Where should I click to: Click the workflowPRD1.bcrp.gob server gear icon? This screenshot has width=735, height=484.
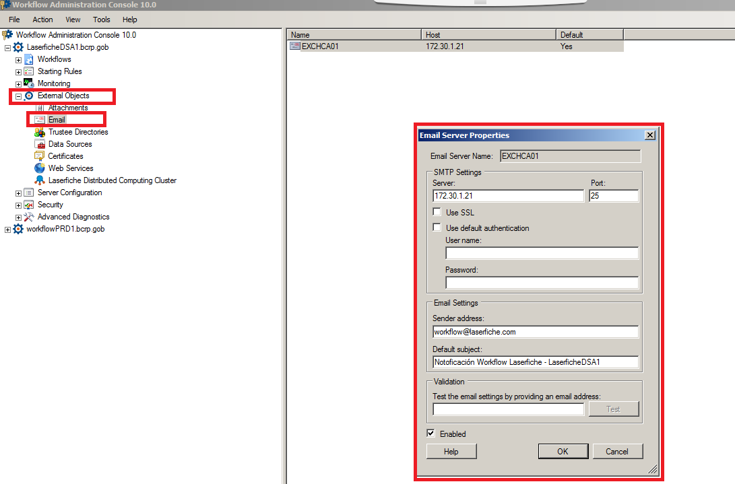(18, 229)
